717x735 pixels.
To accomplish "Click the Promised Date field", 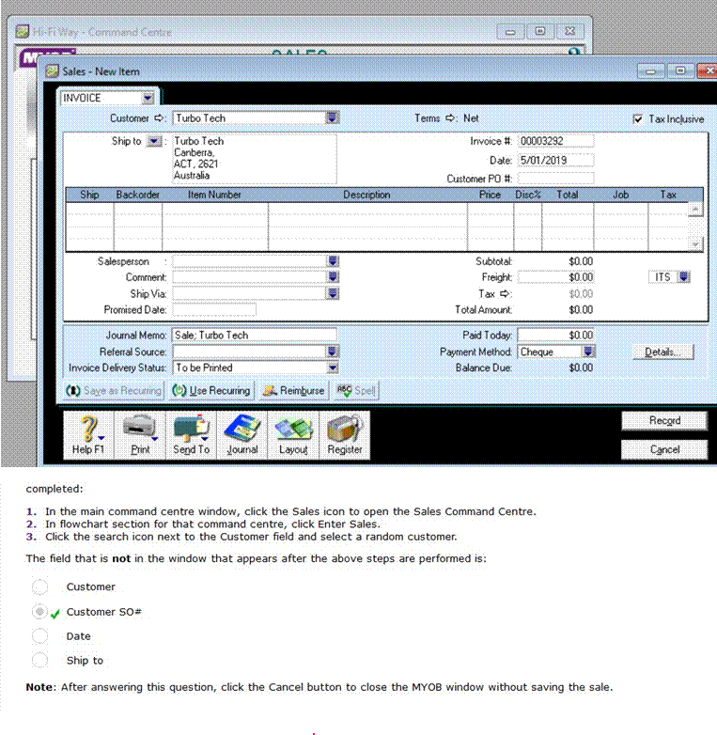I will 214,310.
